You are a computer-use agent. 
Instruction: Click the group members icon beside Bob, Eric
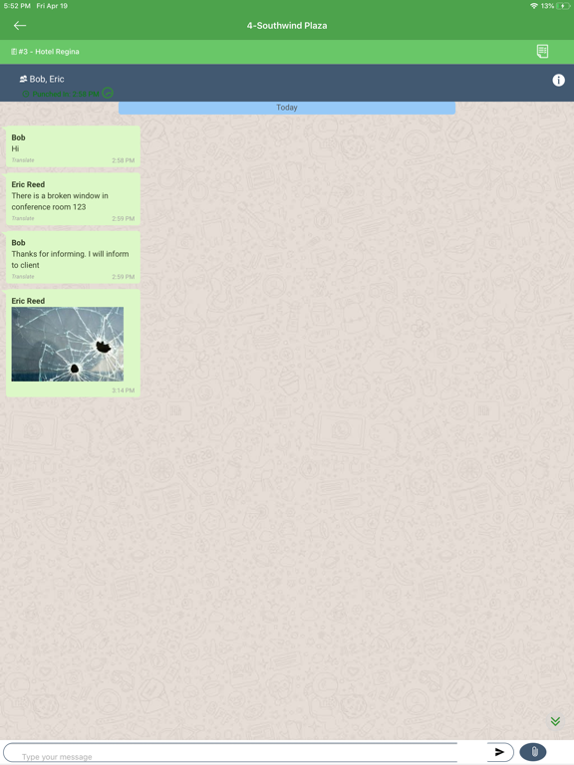23,79
